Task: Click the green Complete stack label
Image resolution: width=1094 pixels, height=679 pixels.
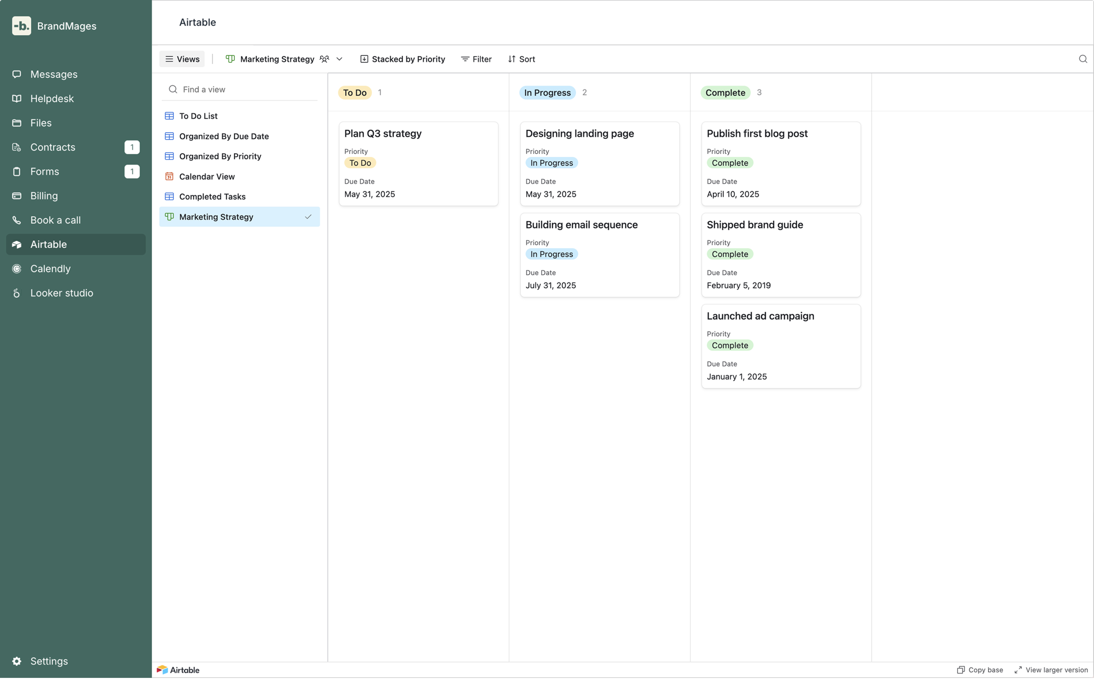Action: [x=725, y=92]
